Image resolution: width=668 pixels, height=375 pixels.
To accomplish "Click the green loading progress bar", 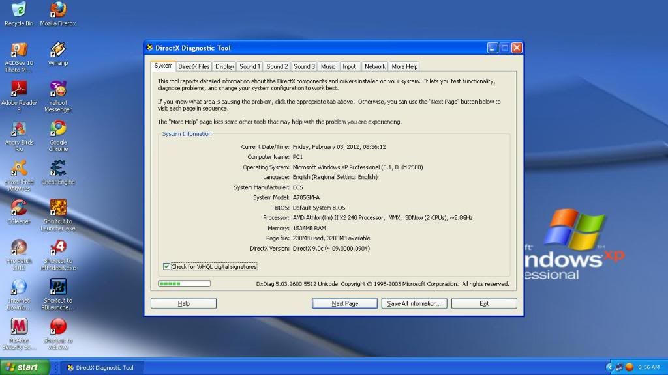I will click(x=184, y=284).
